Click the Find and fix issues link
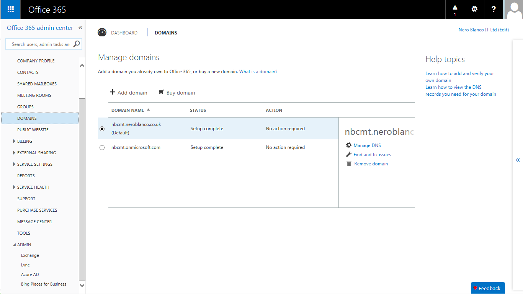Viewport: 523px width, 294px height. 373,155
